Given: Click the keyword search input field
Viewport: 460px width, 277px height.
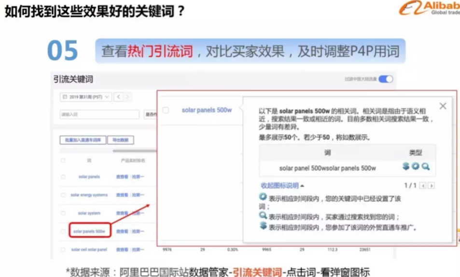Looking at the screenshot, I should 99,114.
